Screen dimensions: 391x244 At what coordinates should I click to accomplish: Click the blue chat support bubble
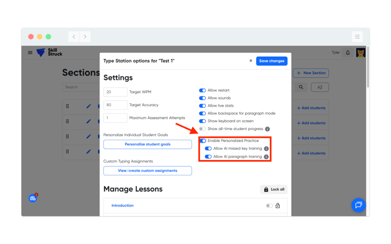pos(358,205)
